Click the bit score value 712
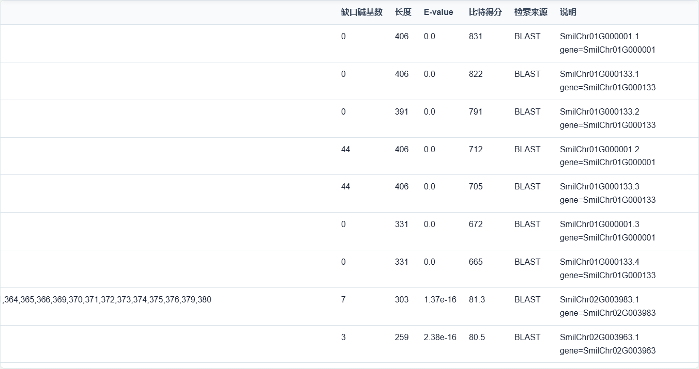The width and height of the screenshot is (699, 369). [x=476, y=150]
